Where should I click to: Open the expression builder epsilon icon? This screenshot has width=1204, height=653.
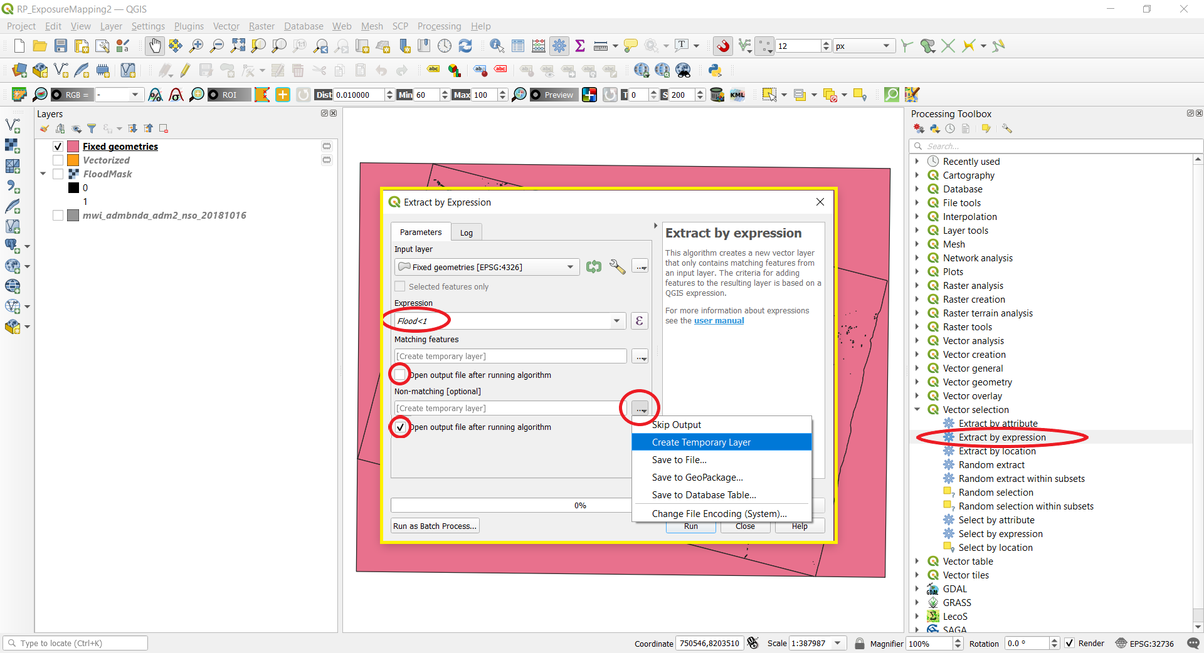(640, 321)
